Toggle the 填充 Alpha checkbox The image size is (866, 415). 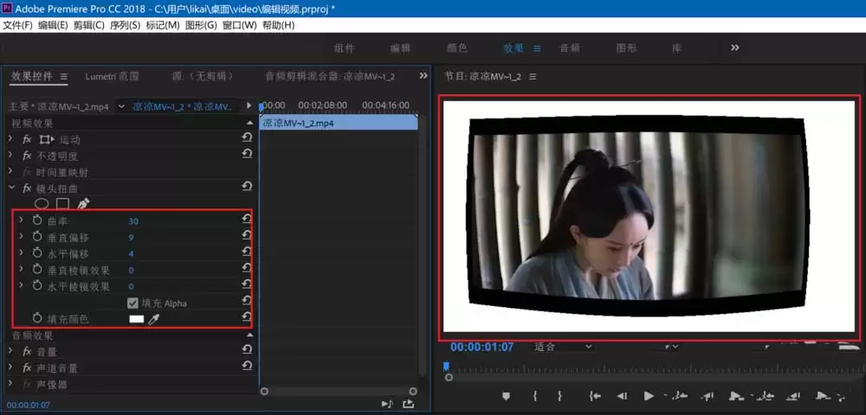[132, 303]
